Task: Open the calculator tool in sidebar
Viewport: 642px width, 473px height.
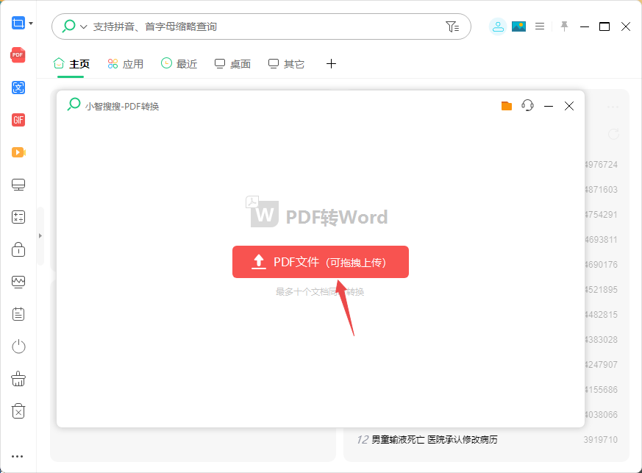Action: pyautogui.click(x=18, y=217)
